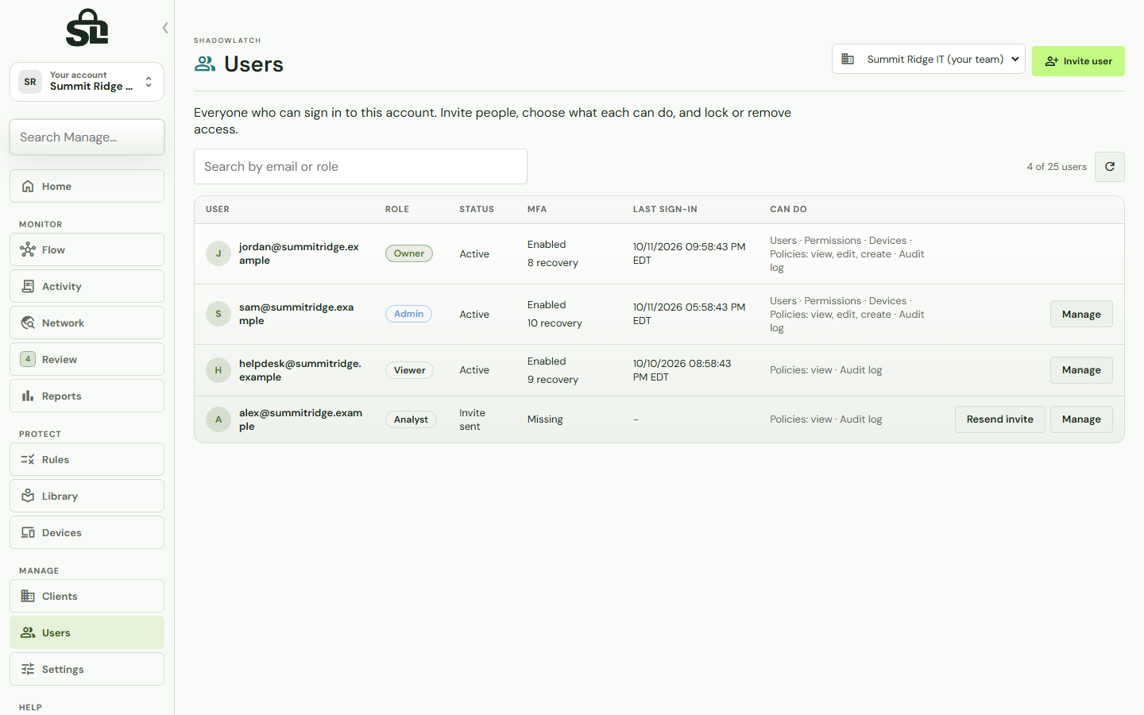Screen dimensions: 1144x715
Task: Click the building icon in team selector
Action: coord(848,59)
